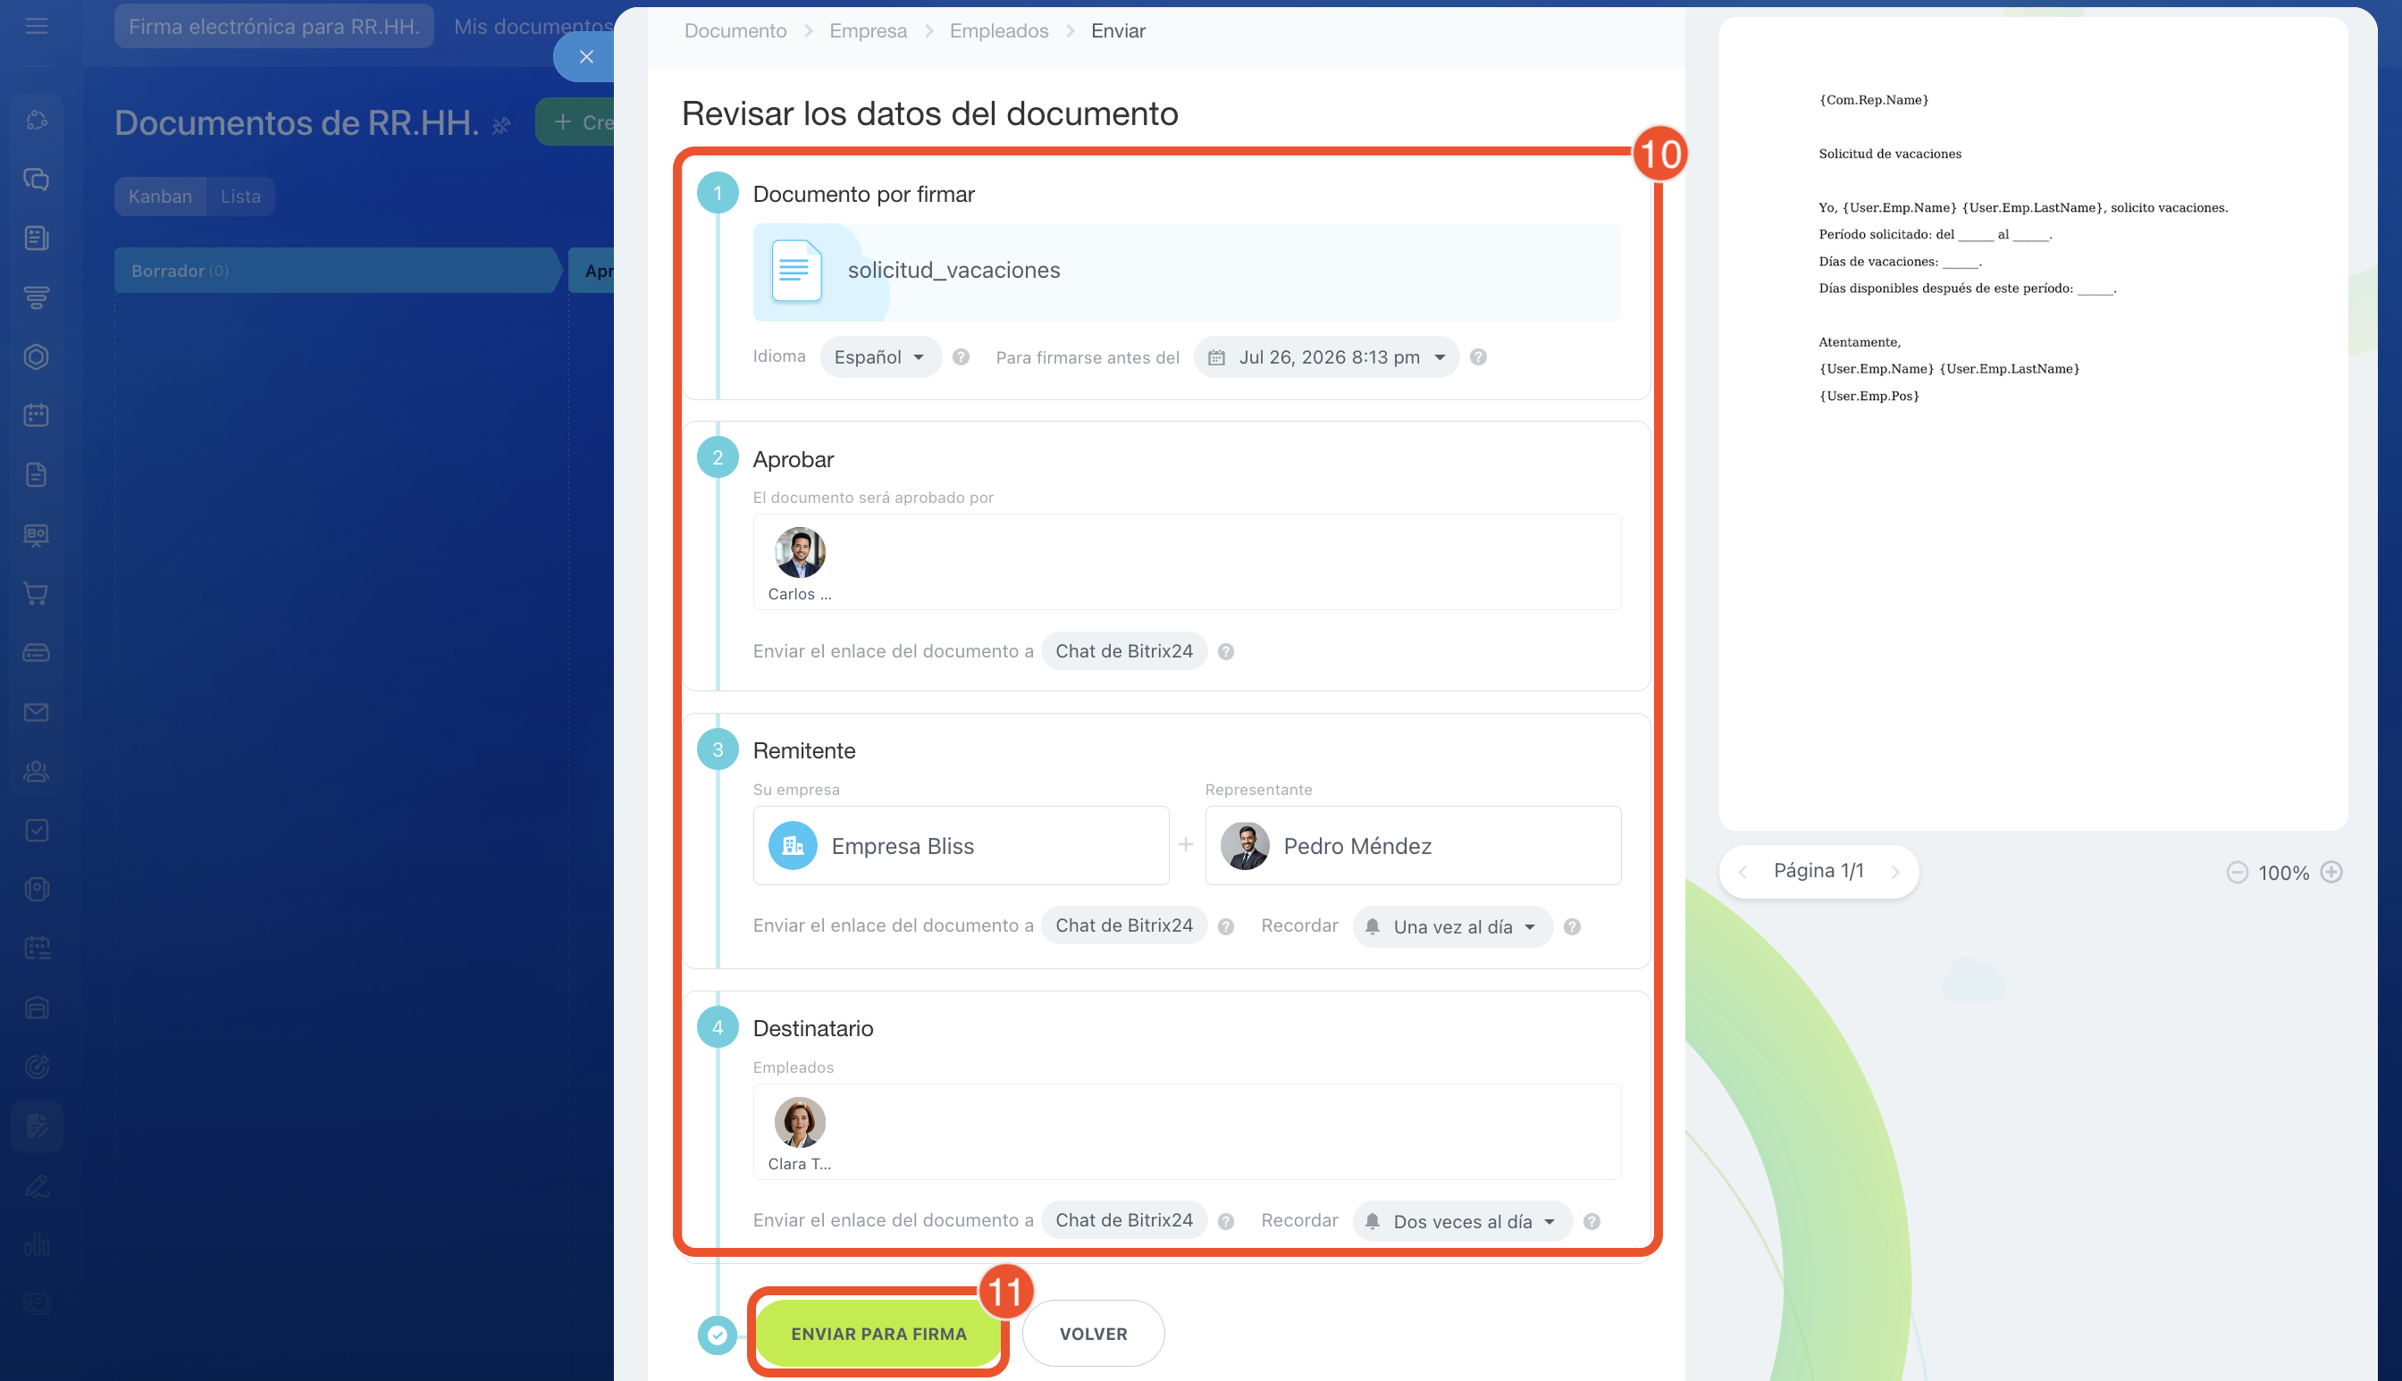2402x1381 pixels.
Task: Open Dos veces al día reminder dropdown
Action: pyautogui.click(x=1461, y=1222)
